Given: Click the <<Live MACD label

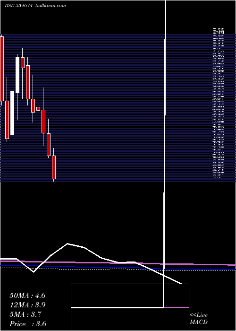Looking at the screenshot, I should tap(199, 319).
